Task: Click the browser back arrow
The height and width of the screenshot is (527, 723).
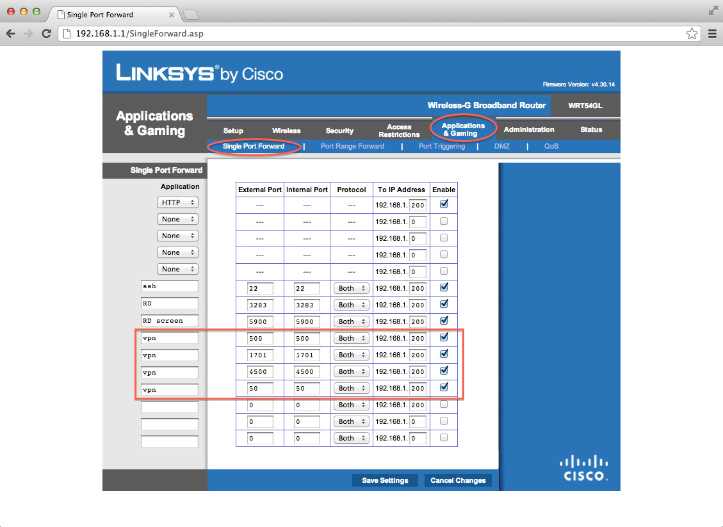Action: (11, 34)
